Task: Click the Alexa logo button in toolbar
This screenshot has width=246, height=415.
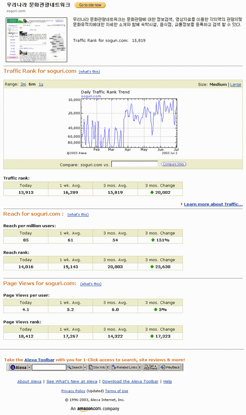Action: pyautogui.click(x=18, y=367)
